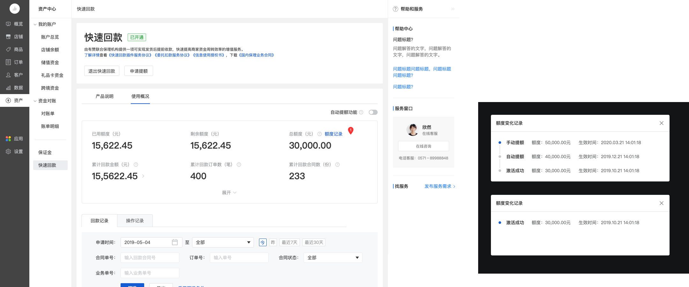The image size is (689, 287).
Task: Select the 商品 tag icon in sidebar
Action: tap(8, 49)
